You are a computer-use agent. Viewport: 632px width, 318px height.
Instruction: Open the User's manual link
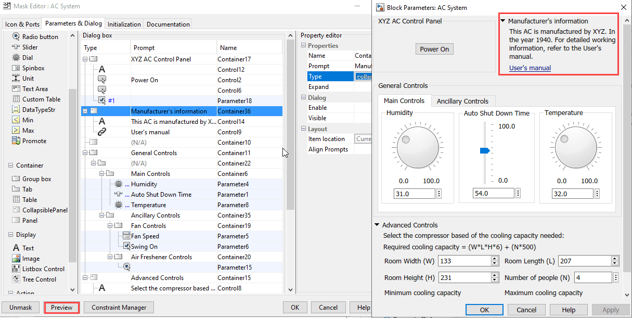(x=530, y=68)
